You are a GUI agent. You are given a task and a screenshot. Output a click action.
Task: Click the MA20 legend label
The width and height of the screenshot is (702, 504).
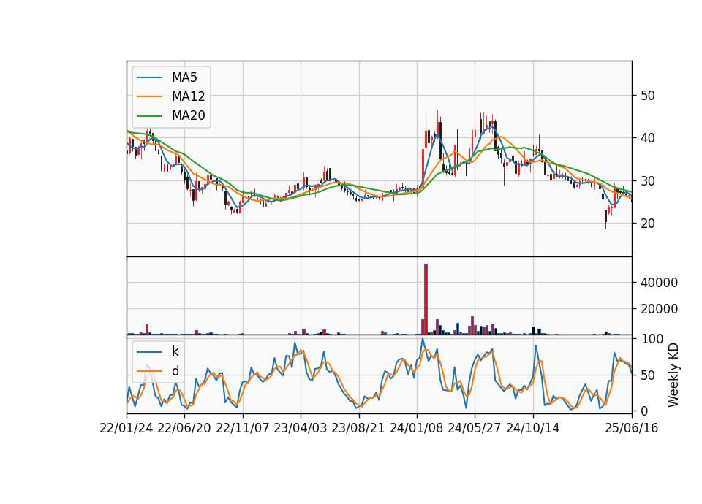tap(188, 115)
